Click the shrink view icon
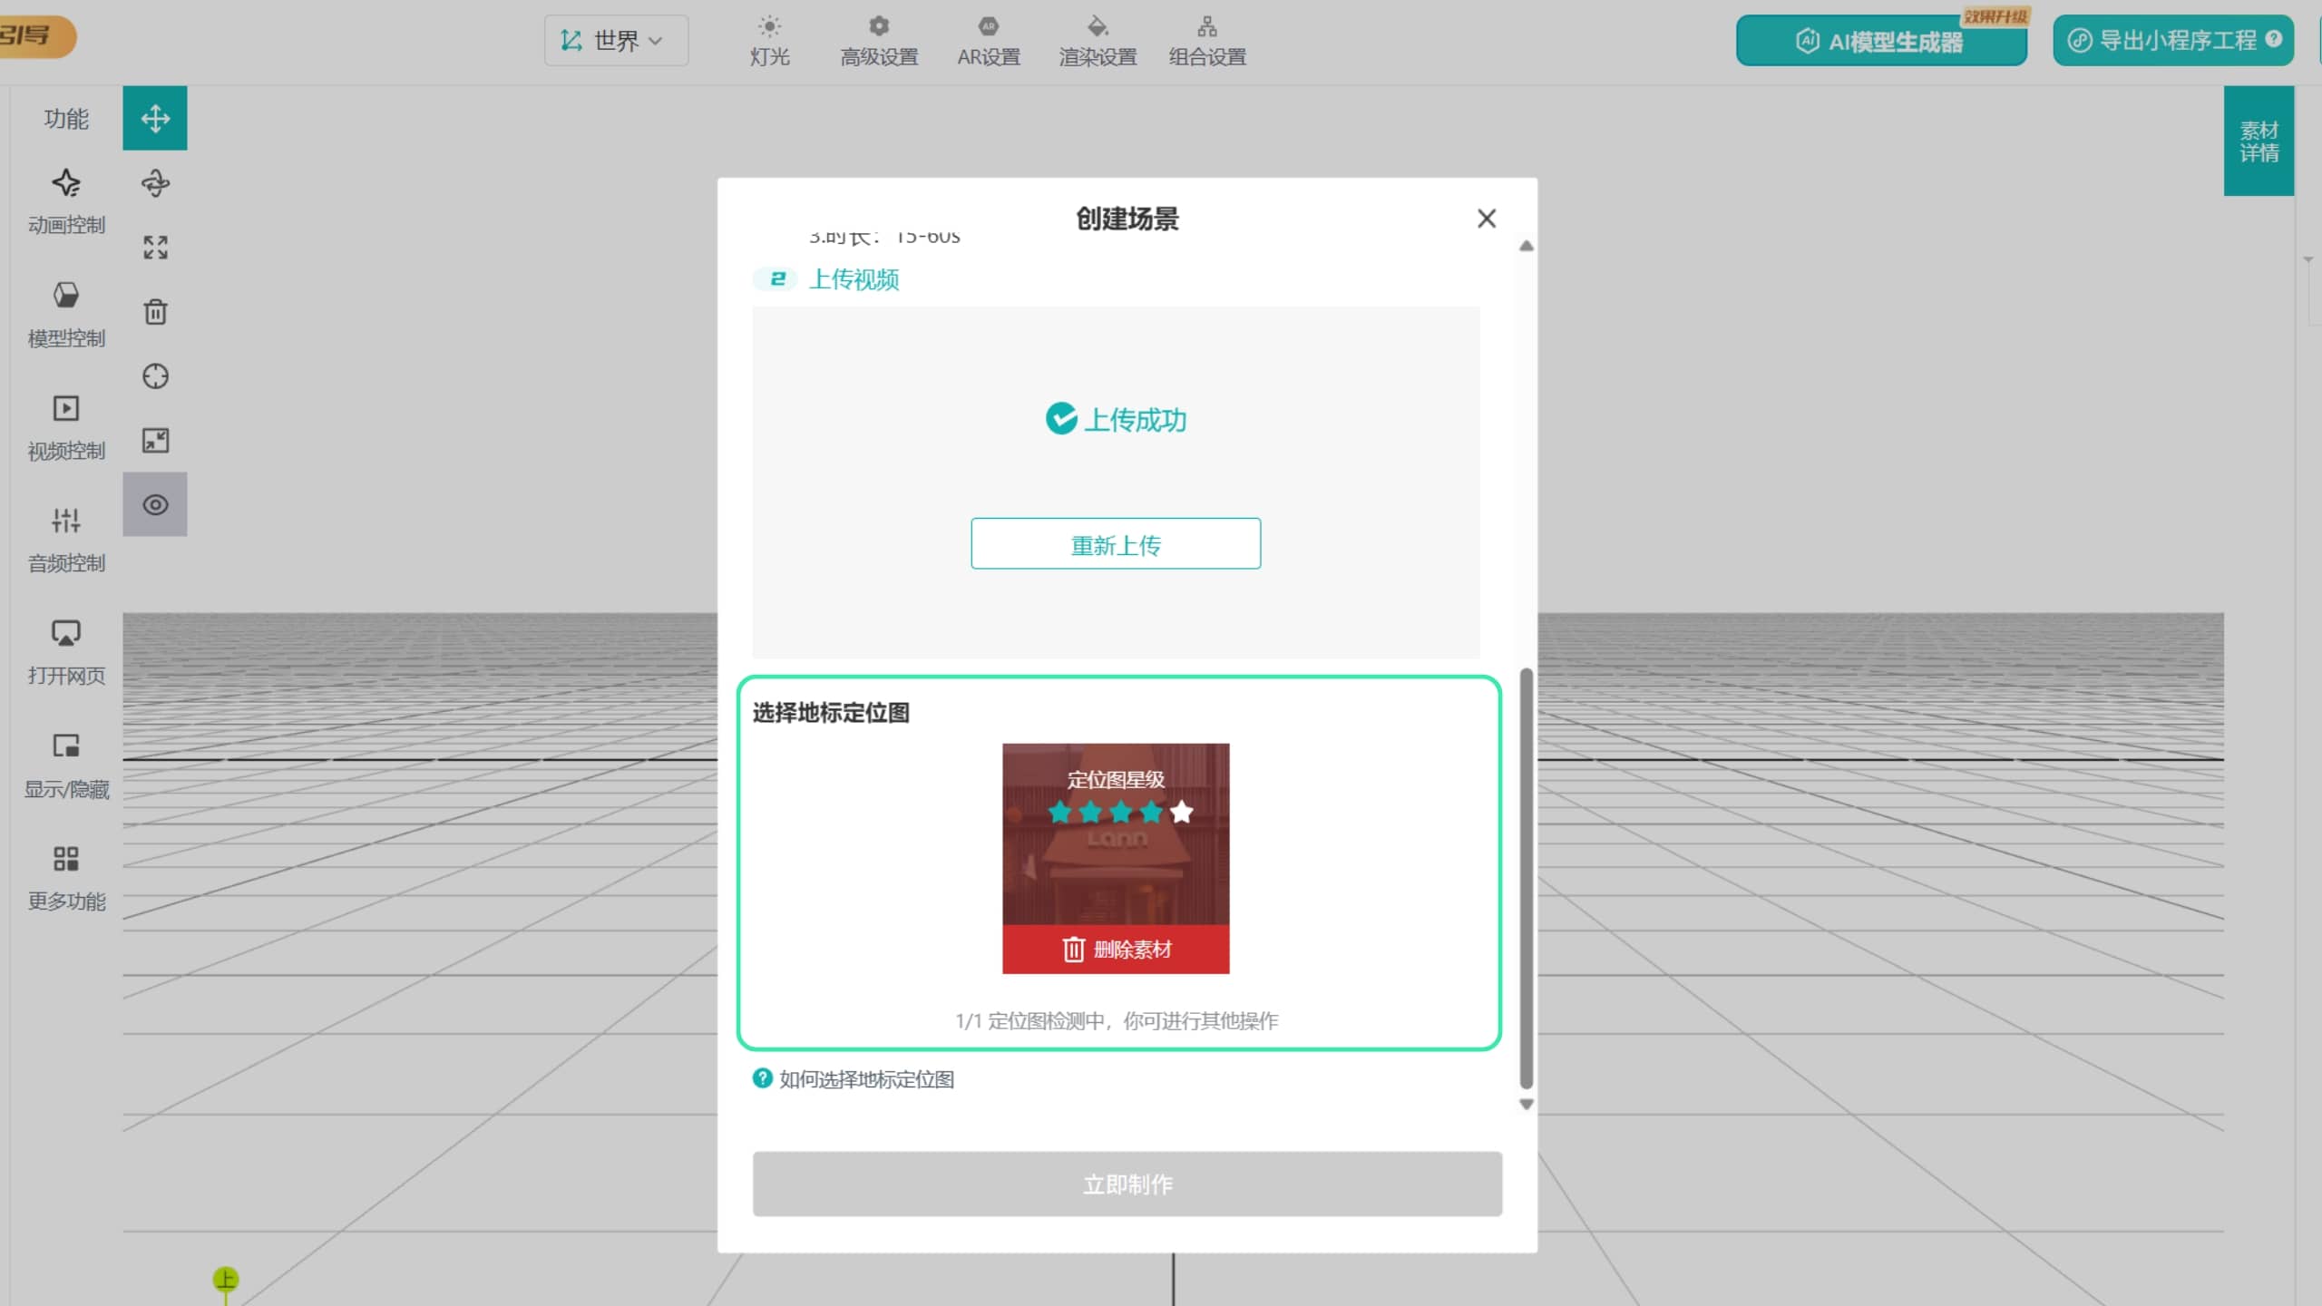Image resolution: width=2322 pixels, height=1306 pixels. (x=155, y=441)
